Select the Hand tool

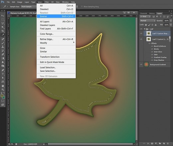(x=3, y=86)
